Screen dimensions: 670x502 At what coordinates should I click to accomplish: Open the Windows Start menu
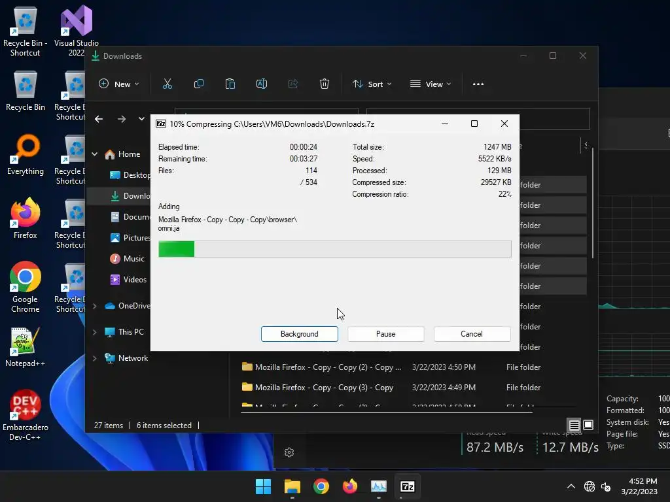click(x=263, y=486)
